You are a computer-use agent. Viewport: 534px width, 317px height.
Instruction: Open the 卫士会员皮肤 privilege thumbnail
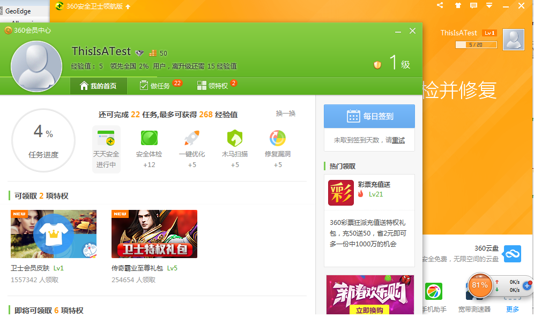point(54,234)
